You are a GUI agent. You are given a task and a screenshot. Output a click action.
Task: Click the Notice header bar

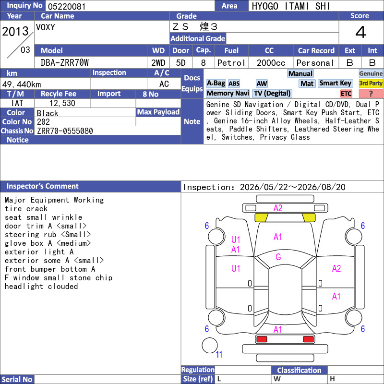pyautogui.click(x=90, y=140)
